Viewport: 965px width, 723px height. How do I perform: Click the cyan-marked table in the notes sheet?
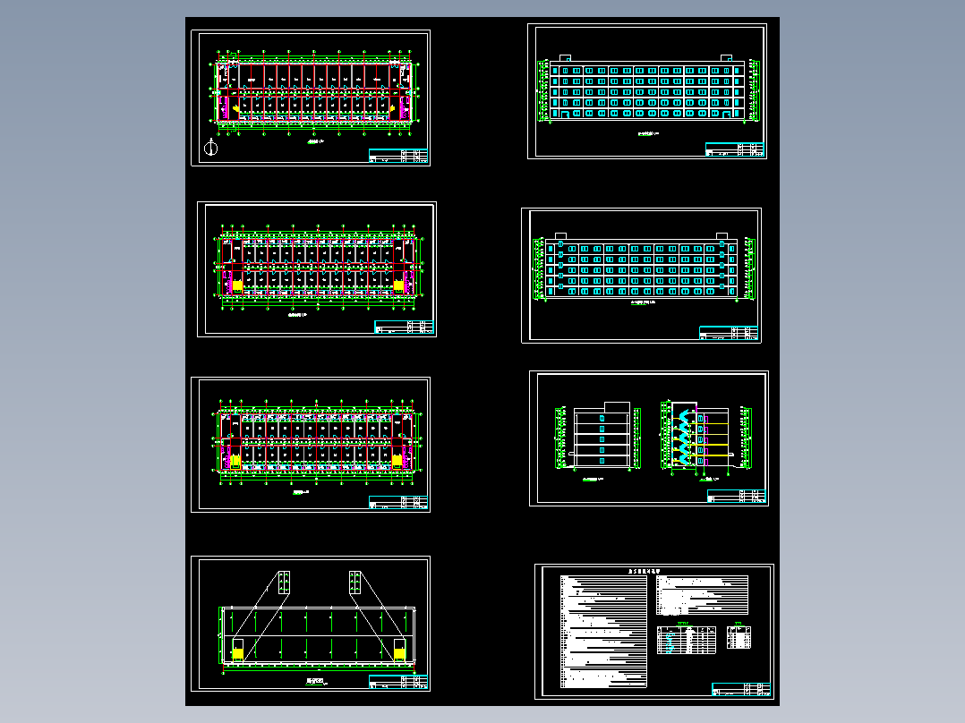(x=687, y=639)
